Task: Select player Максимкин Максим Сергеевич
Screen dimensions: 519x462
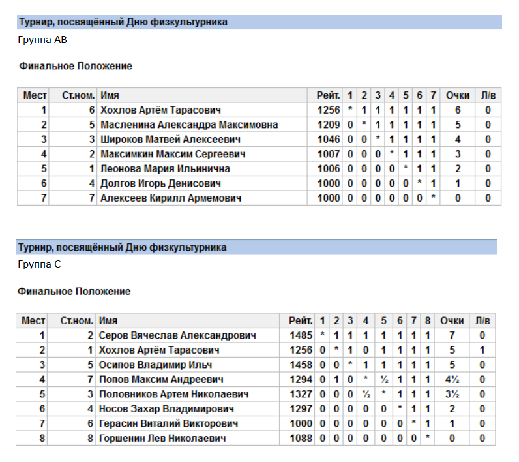Action: [x=173, y=154]
